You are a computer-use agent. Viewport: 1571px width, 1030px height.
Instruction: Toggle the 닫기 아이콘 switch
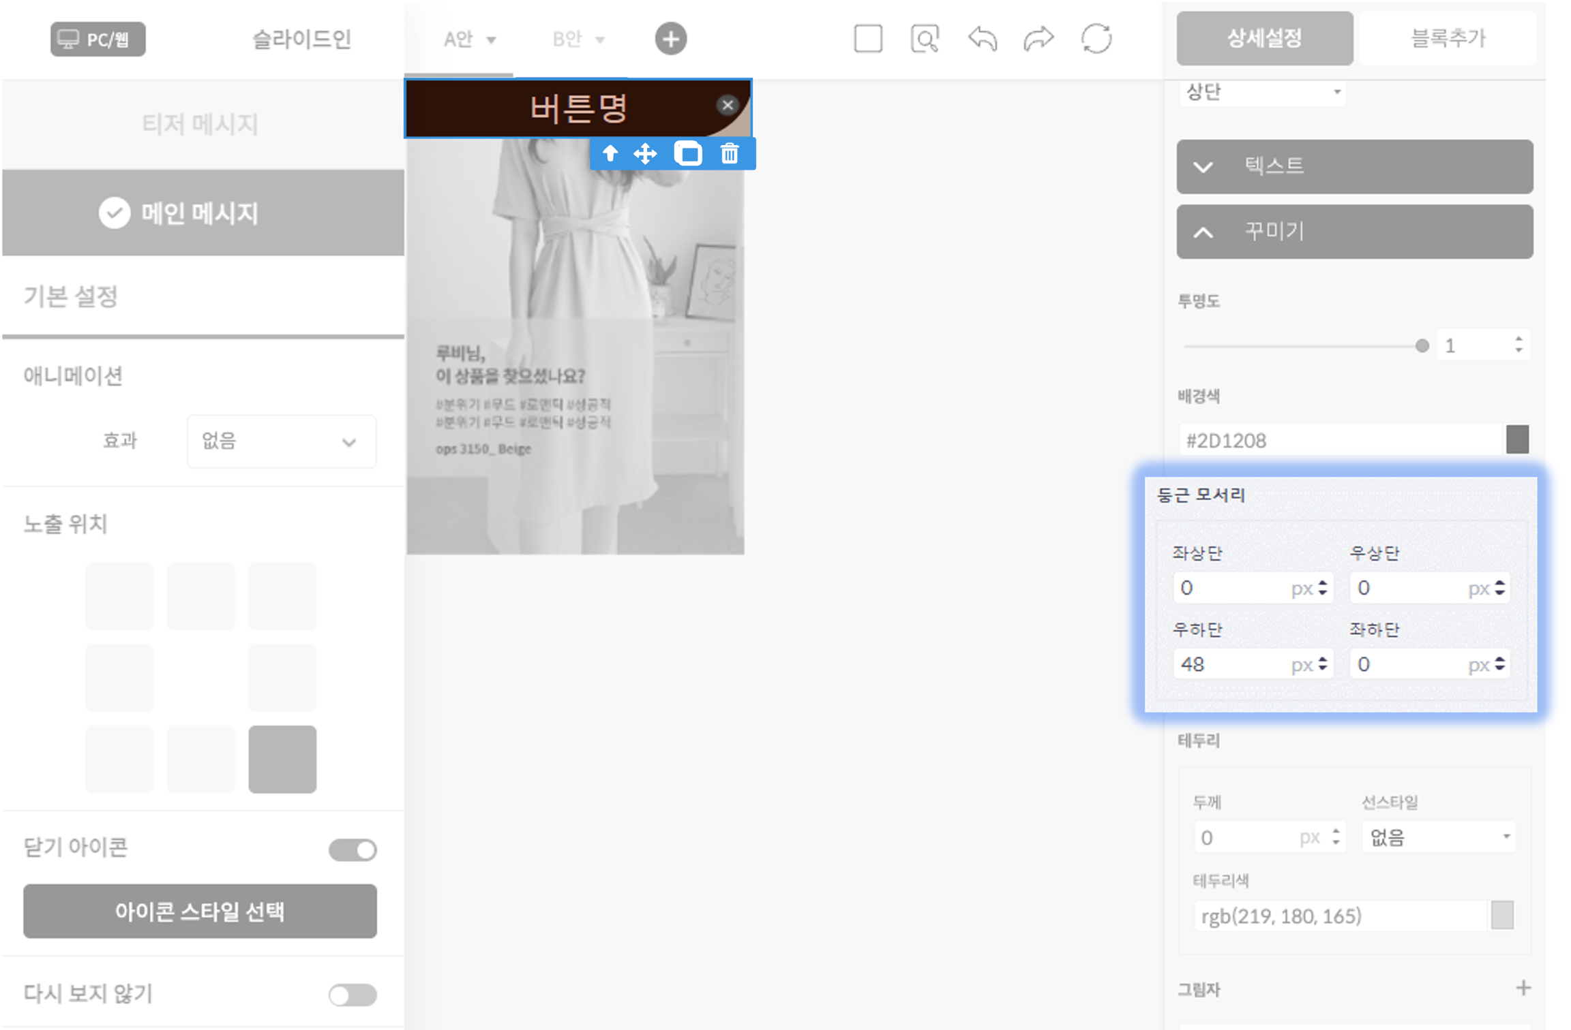coord(353,849)
